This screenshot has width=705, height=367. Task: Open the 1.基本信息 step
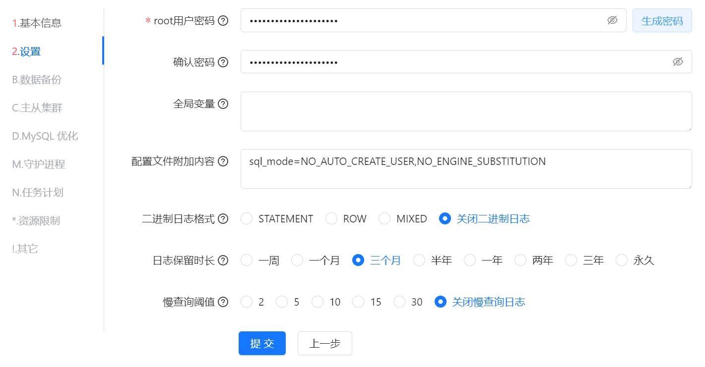click(37, 23)
